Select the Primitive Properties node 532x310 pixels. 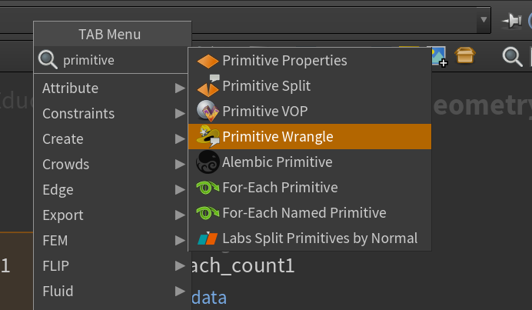point(309,61)
